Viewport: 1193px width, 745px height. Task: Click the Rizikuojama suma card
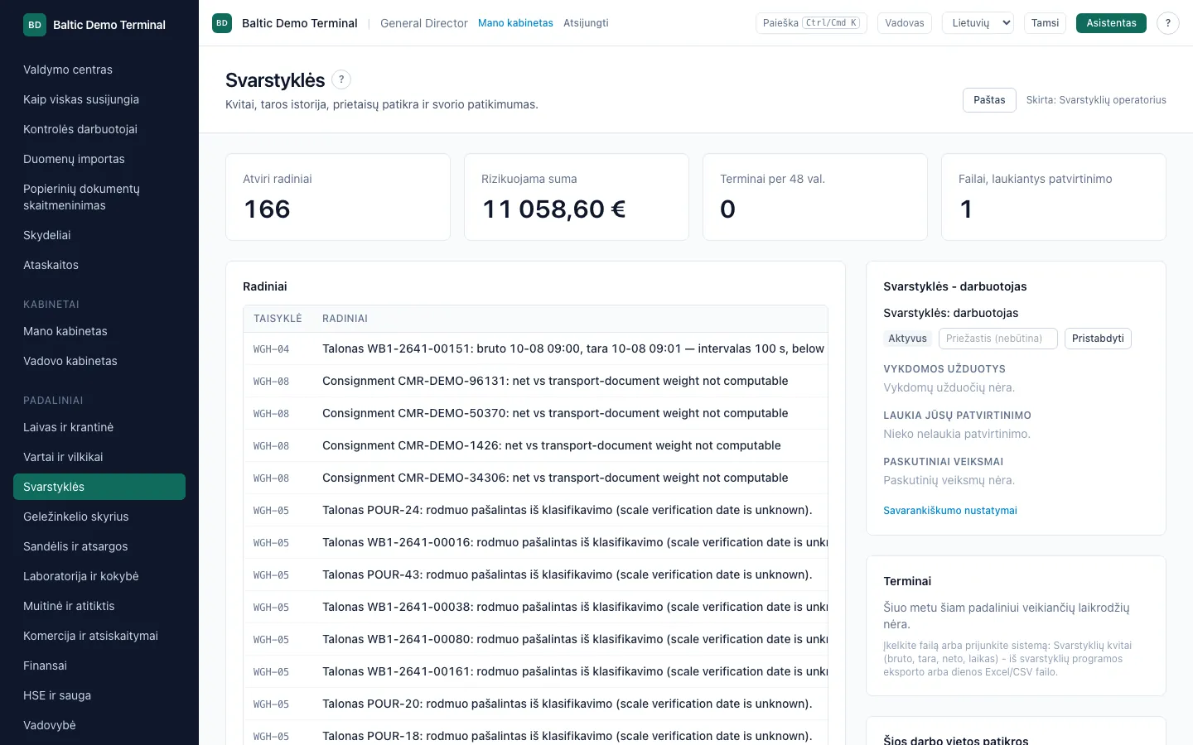click(x=577, y=197)
